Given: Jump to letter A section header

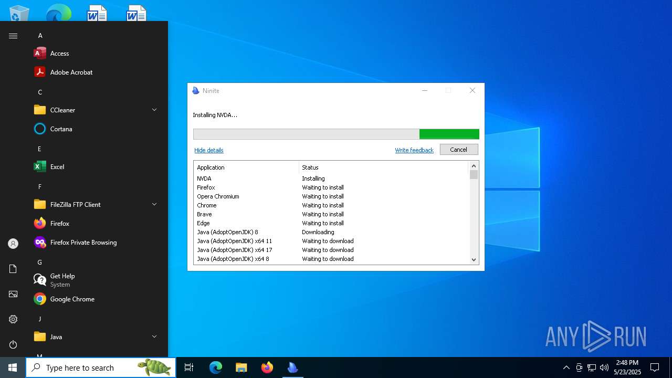Looking at the screenshot, I should point(40,36).
